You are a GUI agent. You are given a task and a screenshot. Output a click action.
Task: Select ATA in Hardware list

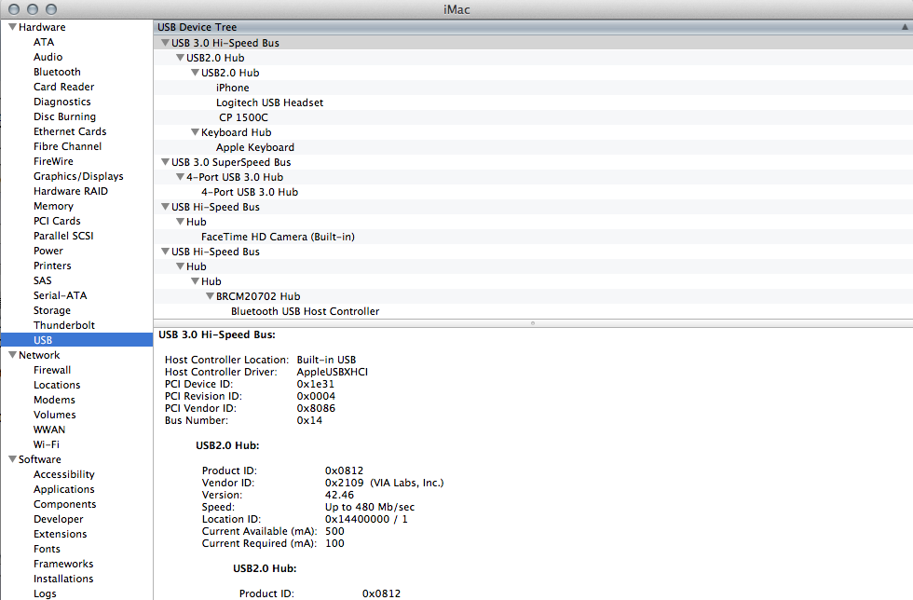44,42
